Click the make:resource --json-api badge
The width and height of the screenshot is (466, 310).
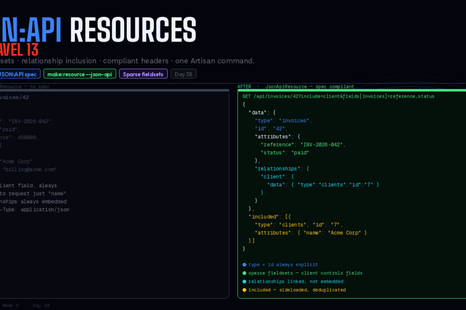click(x=80, y=74)
